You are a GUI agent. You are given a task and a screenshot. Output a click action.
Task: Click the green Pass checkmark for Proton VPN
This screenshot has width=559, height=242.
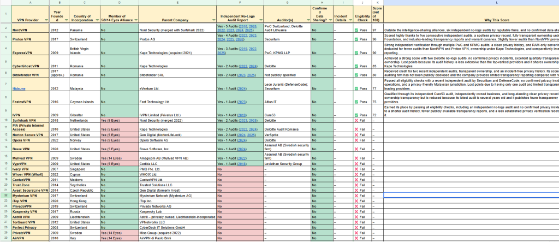[x=356, y=39]
